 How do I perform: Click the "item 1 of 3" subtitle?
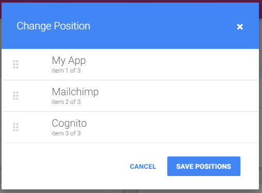pos(66,71)
